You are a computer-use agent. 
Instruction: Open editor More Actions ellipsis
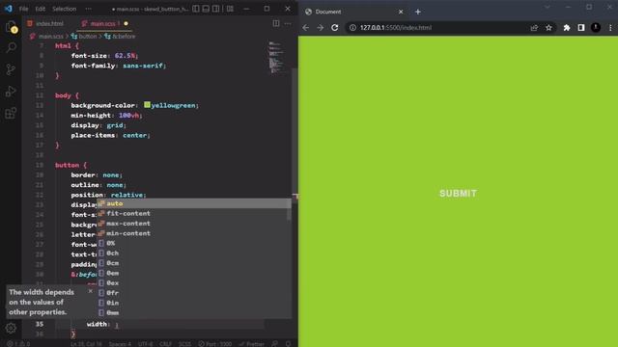tap(288, 23)
